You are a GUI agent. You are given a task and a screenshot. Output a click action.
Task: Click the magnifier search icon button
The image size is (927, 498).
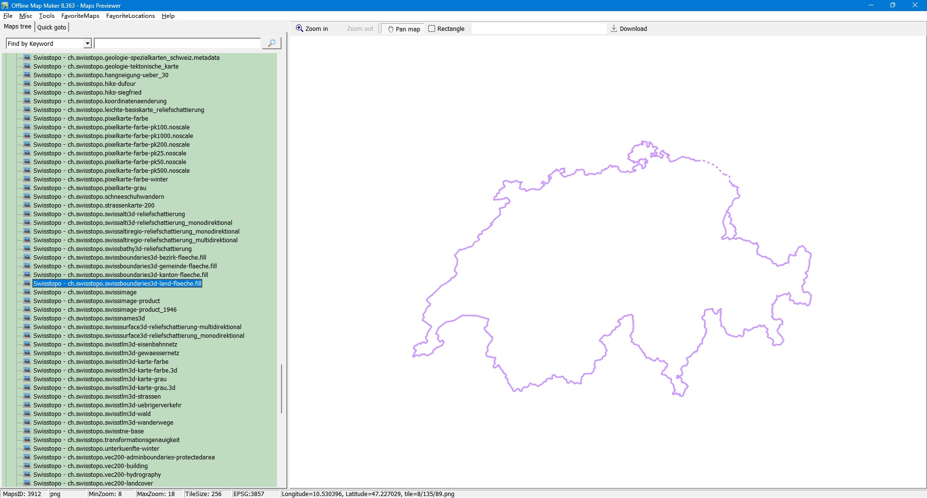271,43
